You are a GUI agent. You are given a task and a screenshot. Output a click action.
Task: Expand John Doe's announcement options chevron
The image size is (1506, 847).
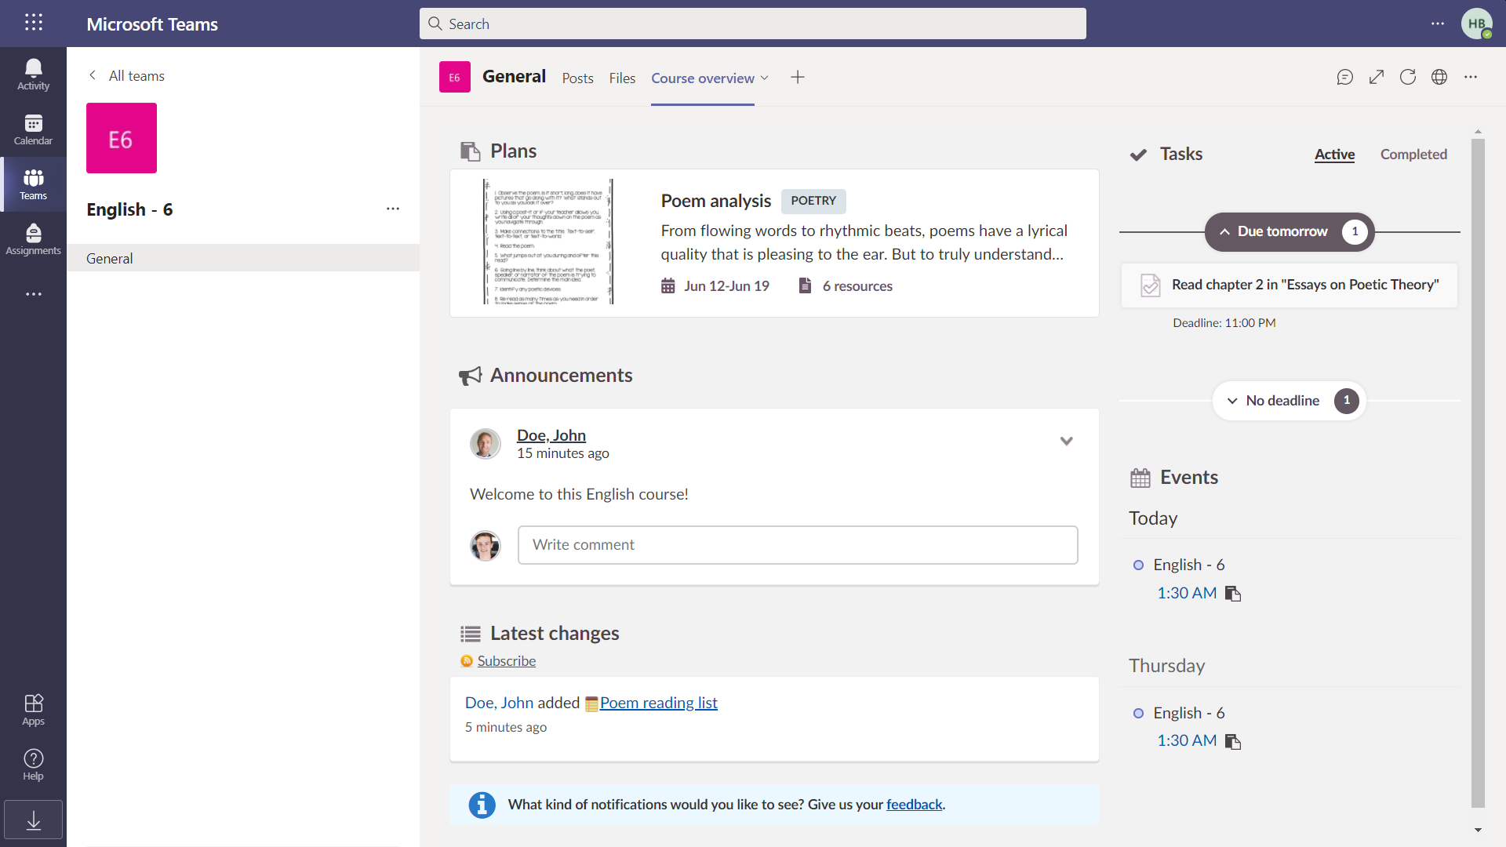[1067, 441]
